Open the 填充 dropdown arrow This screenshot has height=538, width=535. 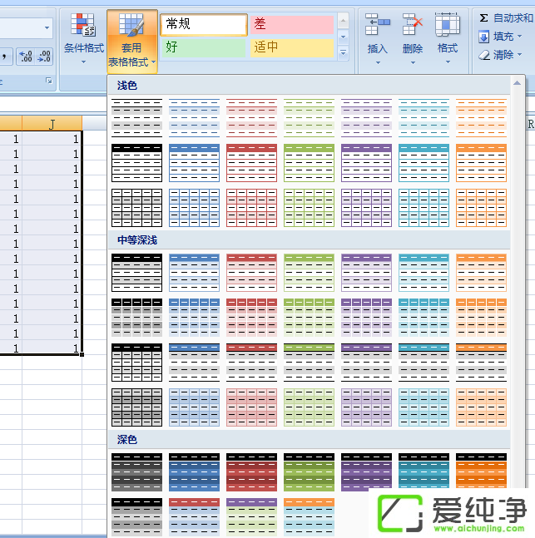click(x=519, y=36)
